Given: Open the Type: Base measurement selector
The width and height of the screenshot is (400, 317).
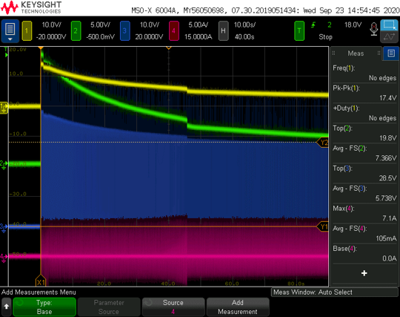Looking at the screenshot, I should [x=44, y=307].
